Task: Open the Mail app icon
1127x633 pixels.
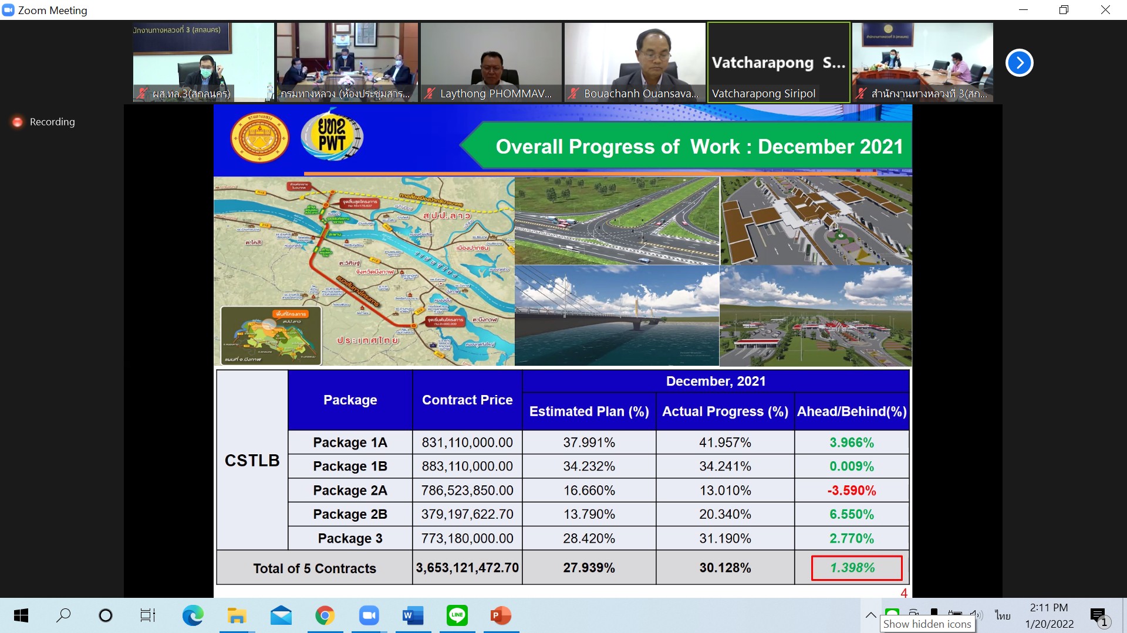Action: coord(281,615)
